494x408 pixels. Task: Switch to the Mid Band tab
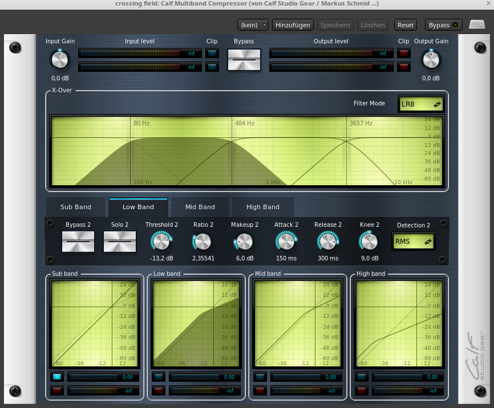click(x=200, y=207)
